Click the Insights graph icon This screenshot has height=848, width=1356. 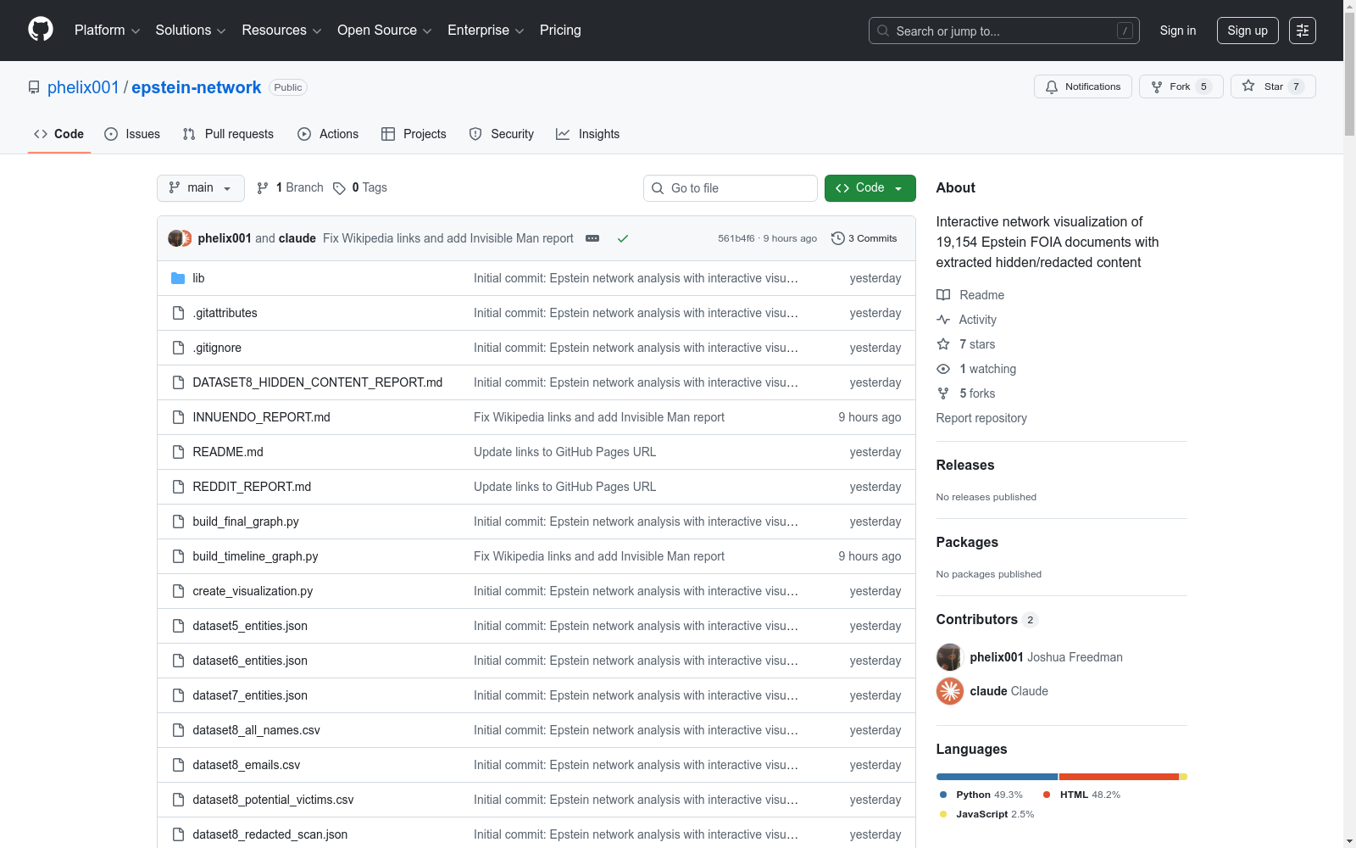point(563,134)
